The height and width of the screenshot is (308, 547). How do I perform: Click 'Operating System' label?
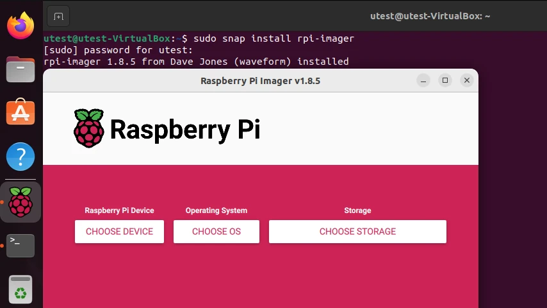tap(216, 210)
